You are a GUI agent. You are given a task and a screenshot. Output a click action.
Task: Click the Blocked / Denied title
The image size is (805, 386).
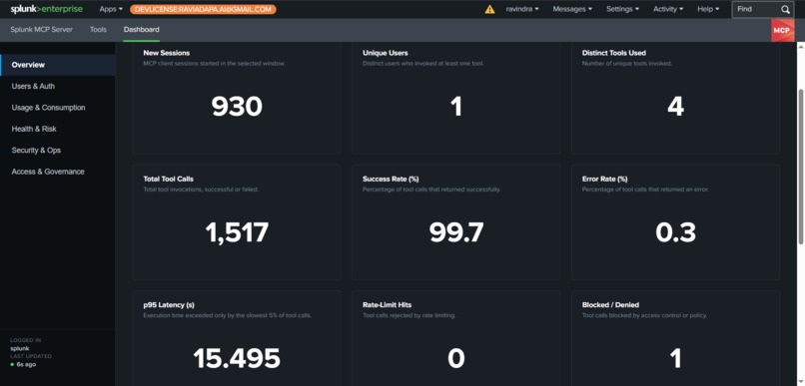610,305
